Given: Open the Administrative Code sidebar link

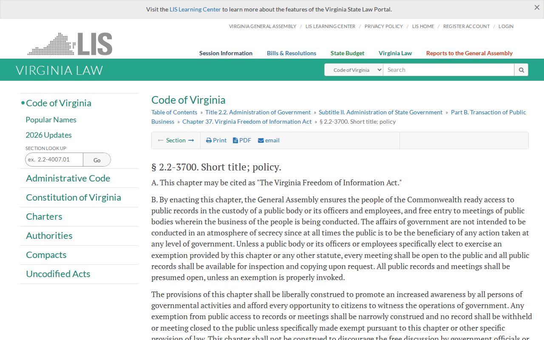Looking at the screenshot, I should pyautogui.click(x=68, y=178).
